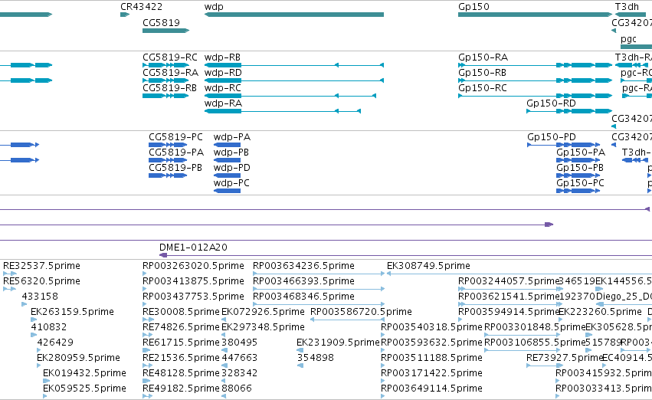The width and height of the screenshot is (652, 400).
Task: Click the T3dh gene label
Action: point(627,7)
